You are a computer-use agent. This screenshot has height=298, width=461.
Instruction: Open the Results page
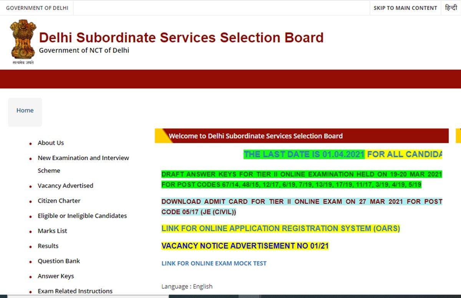48,246
